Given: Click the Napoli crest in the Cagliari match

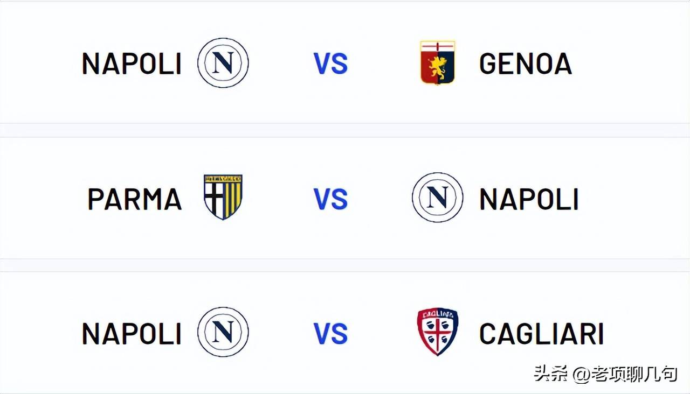Looking at the screenshot, I should coord(223,332).
